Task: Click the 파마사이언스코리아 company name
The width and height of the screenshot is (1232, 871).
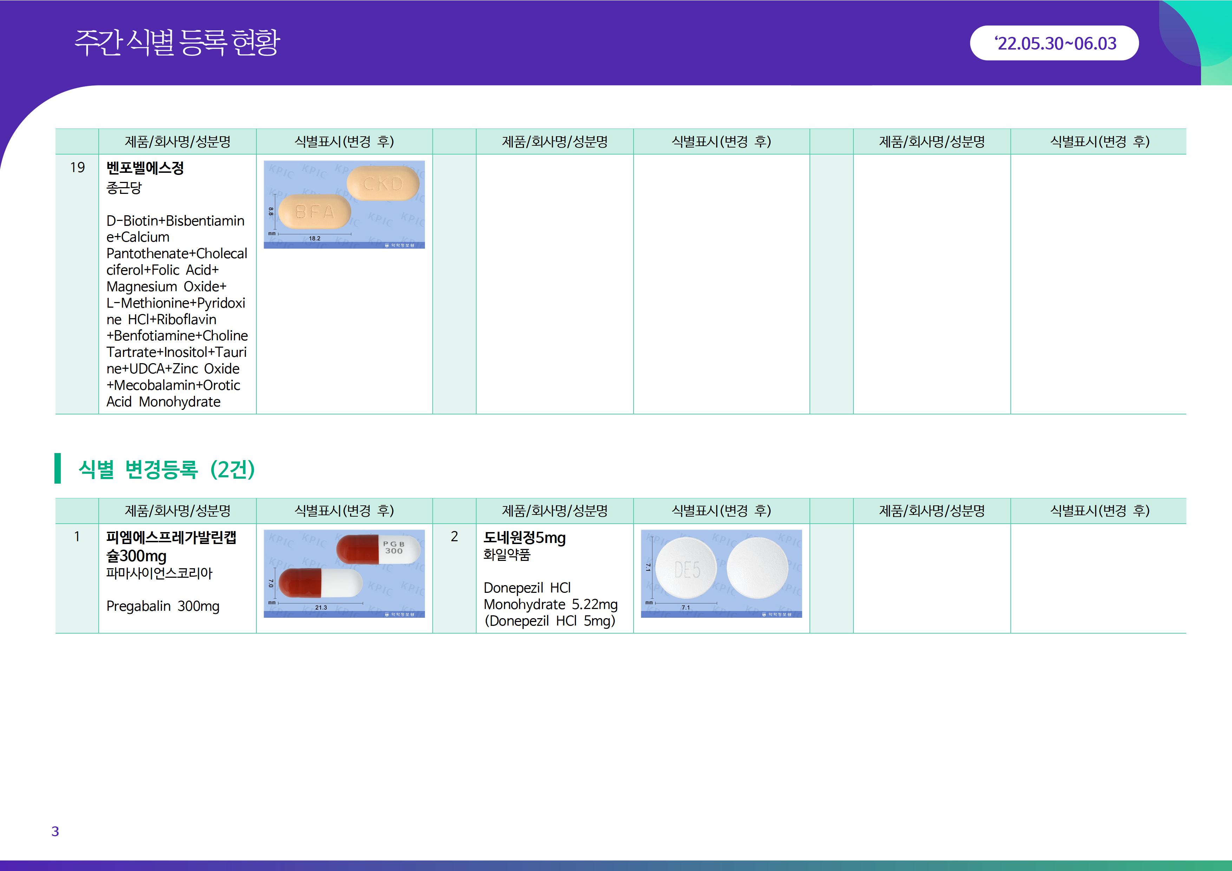Action: [159, 573]
